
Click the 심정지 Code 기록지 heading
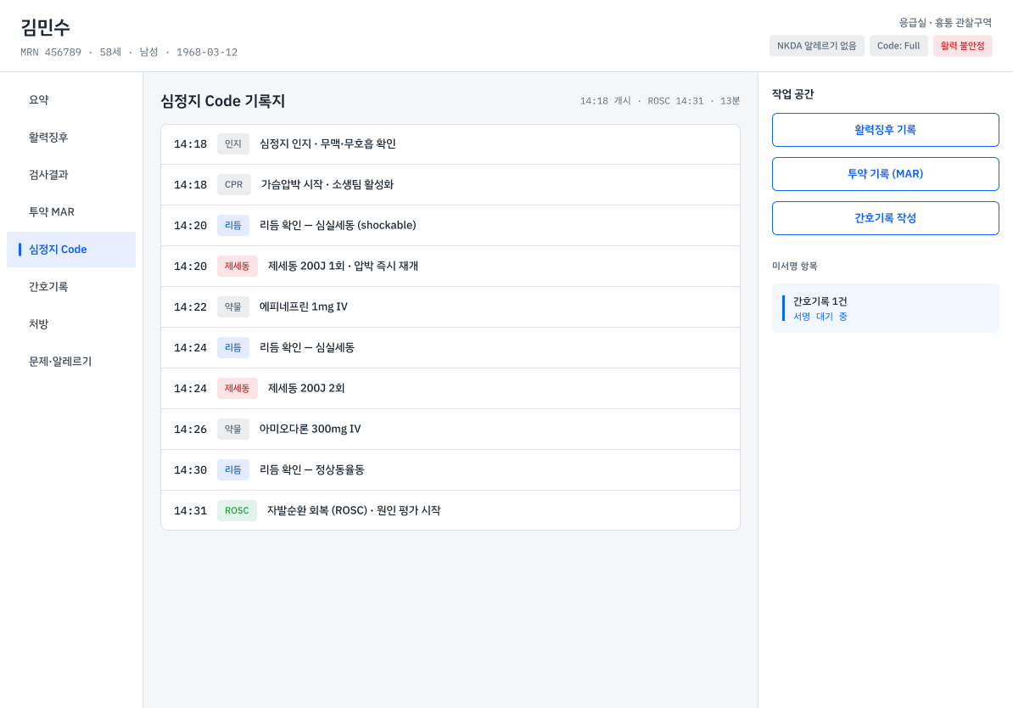coord(223,102)
